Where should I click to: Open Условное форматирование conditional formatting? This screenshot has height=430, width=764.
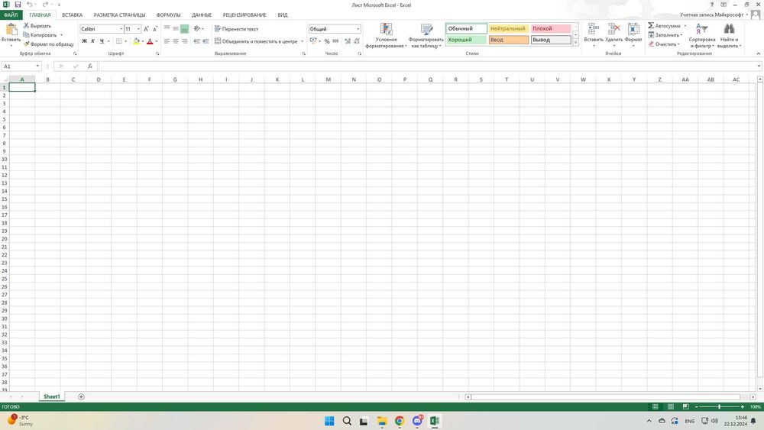(x=386, y=36)
